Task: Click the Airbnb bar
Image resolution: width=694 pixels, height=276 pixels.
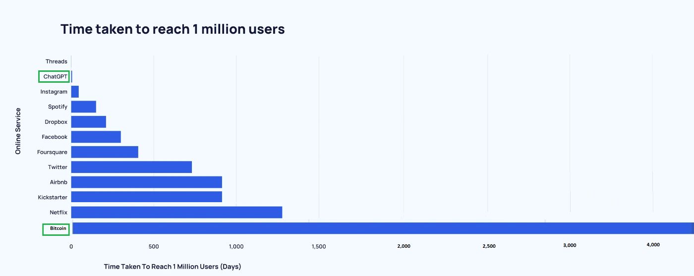Action: click(146, 182)
